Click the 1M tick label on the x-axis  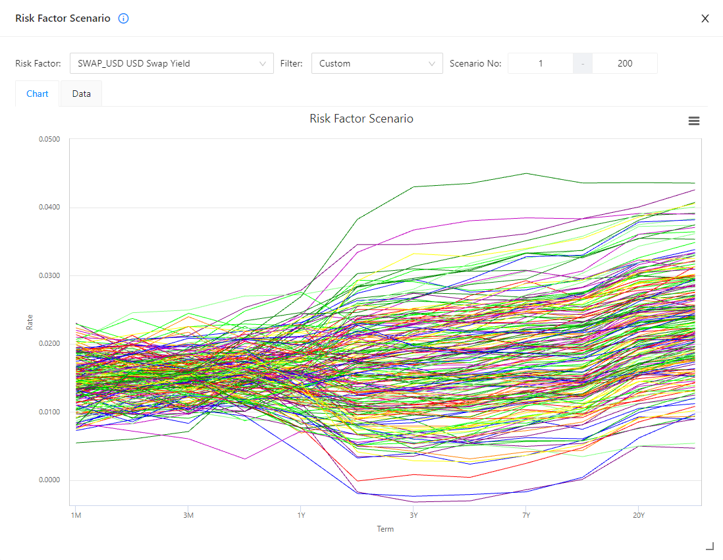point(76,515)
